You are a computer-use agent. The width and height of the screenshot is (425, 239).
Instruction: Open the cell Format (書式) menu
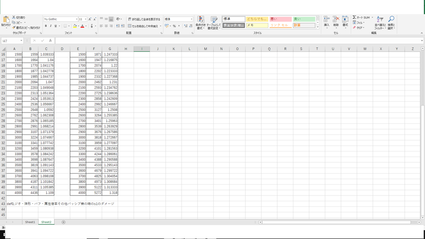coord(345,22)
